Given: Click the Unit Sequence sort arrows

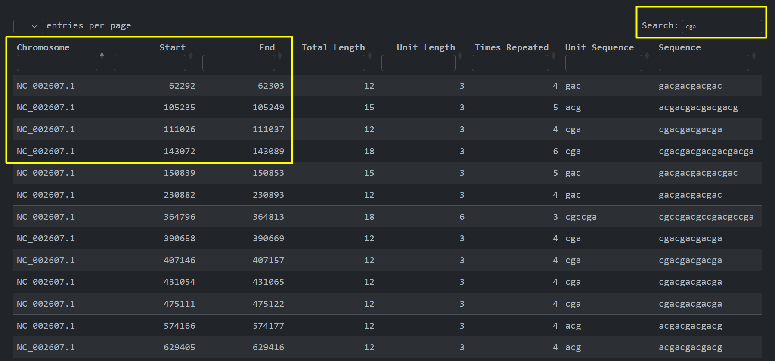Looking at the screenshot, I should coord(647,56).
